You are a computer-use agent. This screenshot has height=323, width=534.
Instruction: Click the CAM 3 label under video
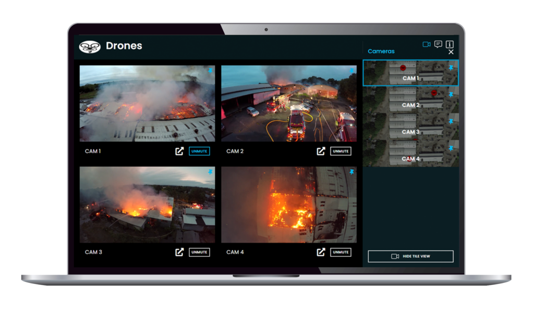(93, 252)
